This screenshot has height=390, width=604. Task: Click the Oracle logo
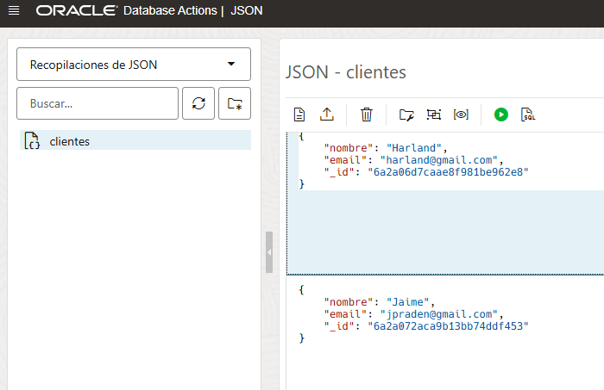click(x=77, y=10)
